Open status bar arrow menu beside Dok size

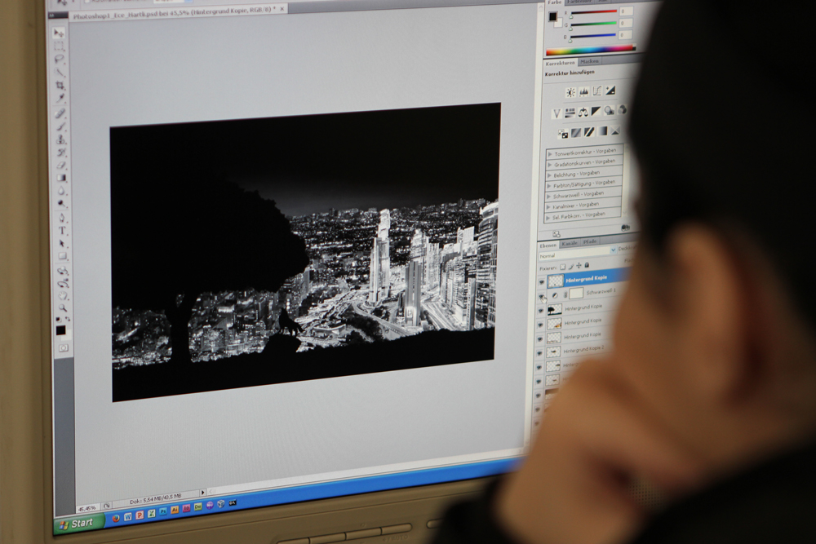tap(202, 493)
